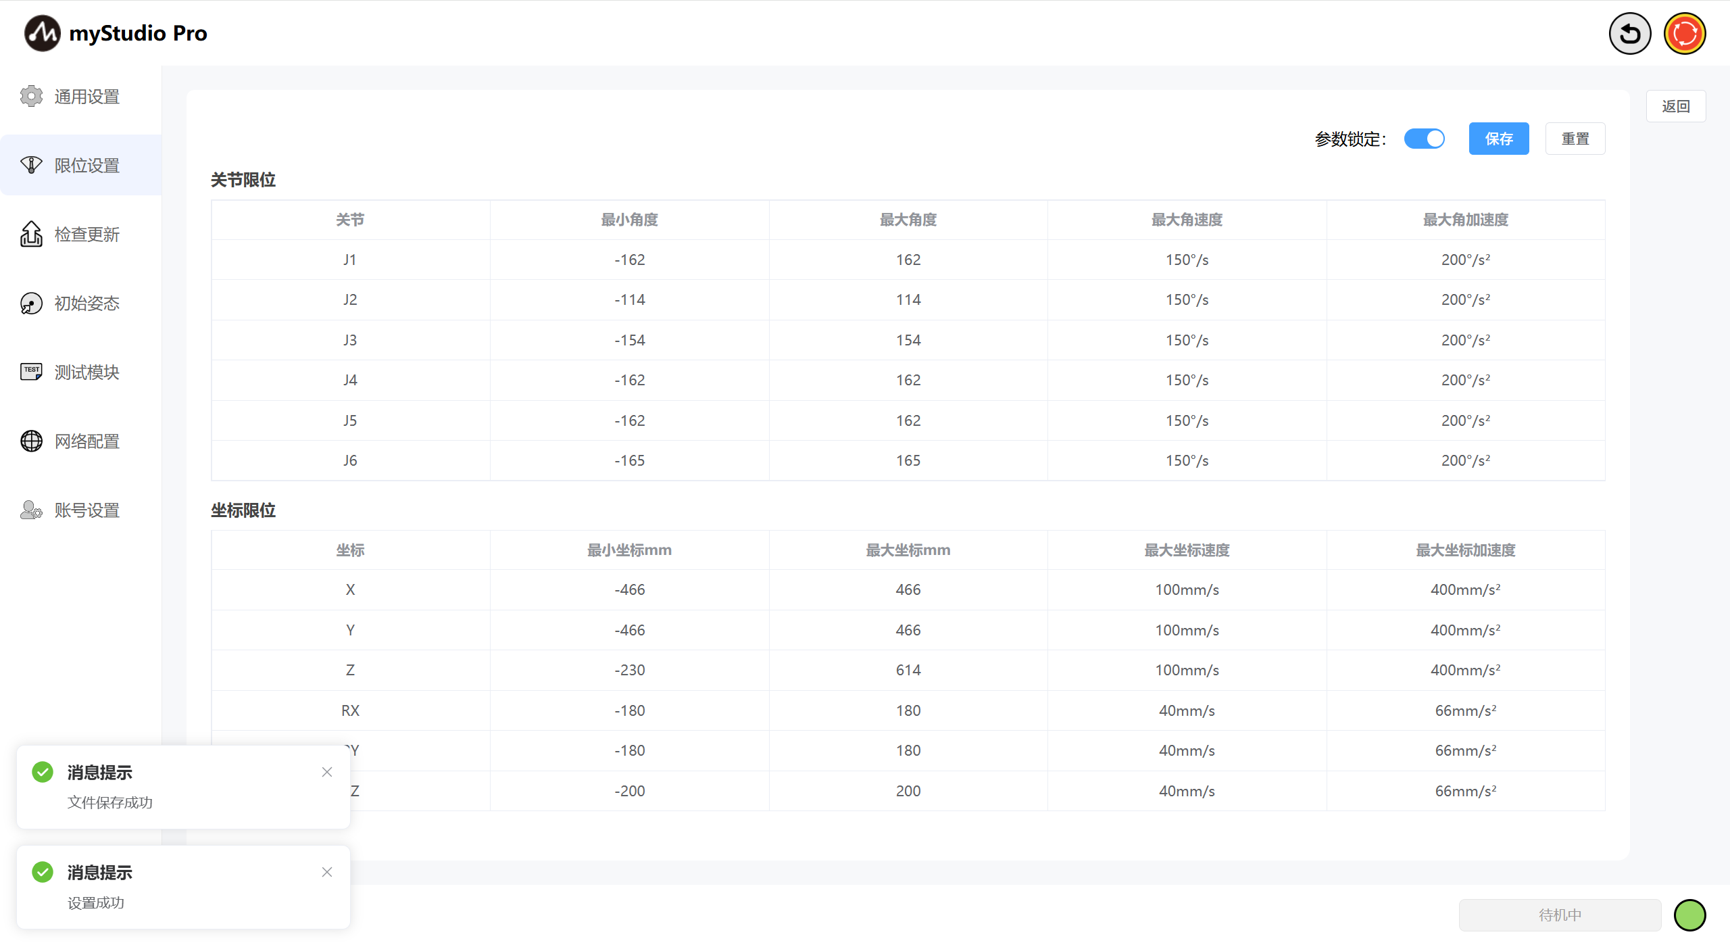The image size is (1730, 945).
Task: Click the 测试模块 test icon
Action: [x=31, y=372]
